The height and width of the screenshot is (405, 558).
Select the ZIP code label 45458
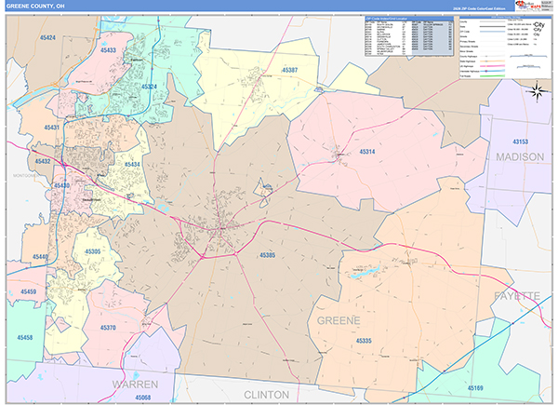point(25,337)
